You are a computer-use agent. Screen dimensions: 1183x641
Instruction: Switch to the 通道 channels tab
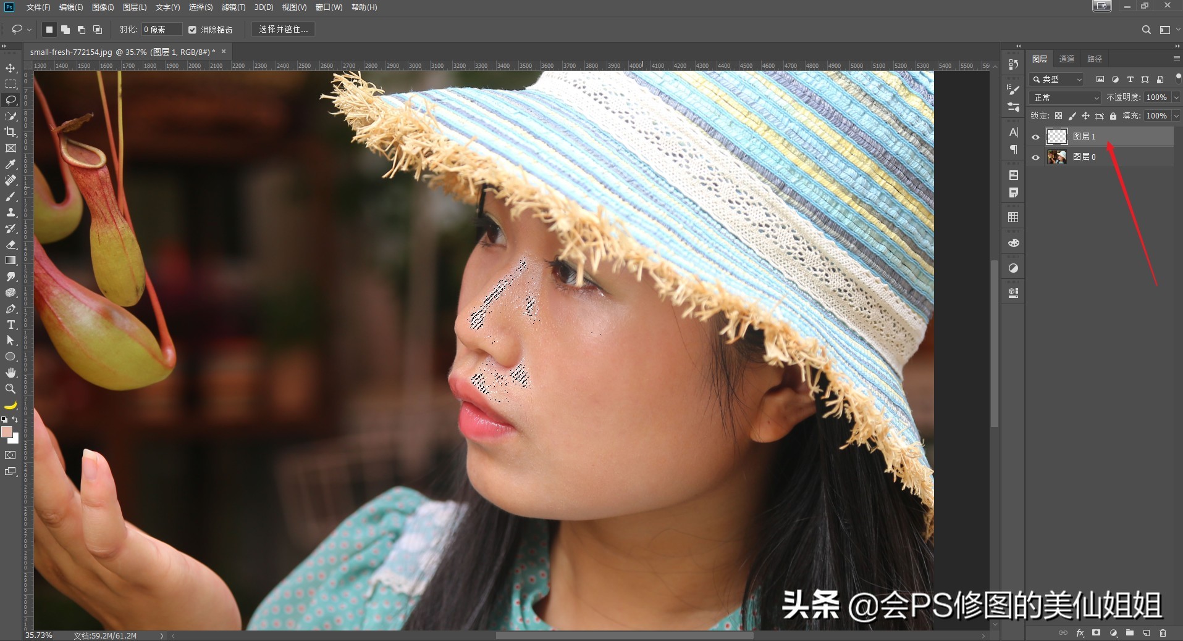pyautogui.click(x=1067, y=58)
